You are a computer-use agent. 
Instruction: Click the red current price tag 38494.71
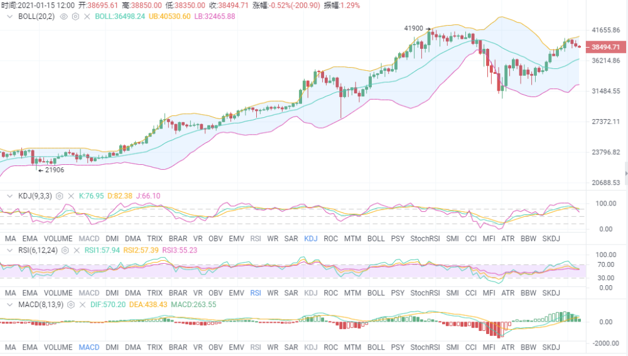605,47
